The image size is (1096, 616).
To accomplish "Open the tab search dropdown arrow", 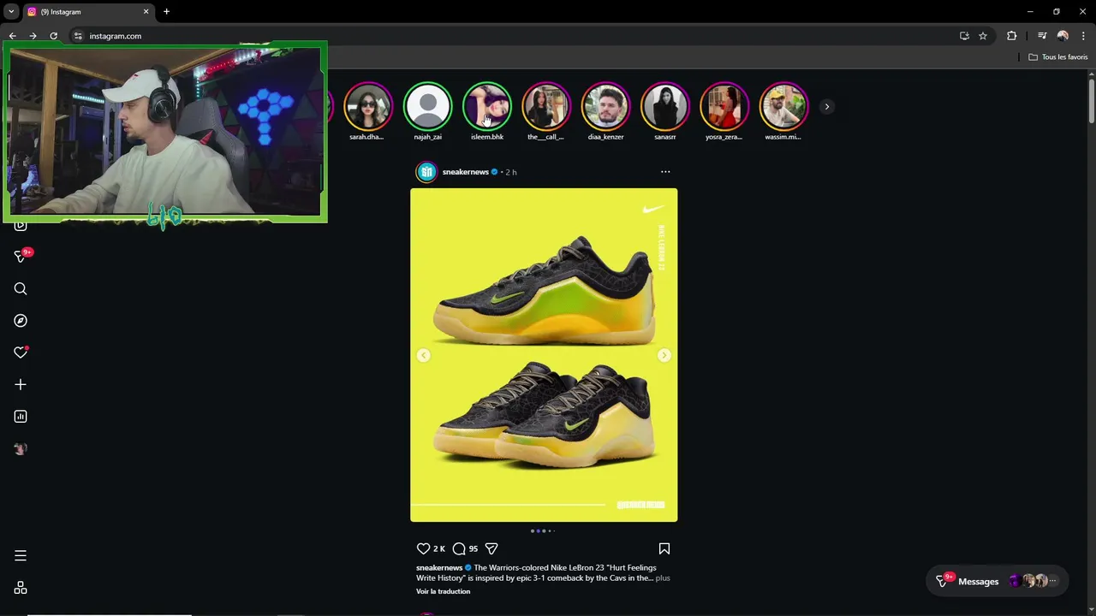I will tap(11, 12).
